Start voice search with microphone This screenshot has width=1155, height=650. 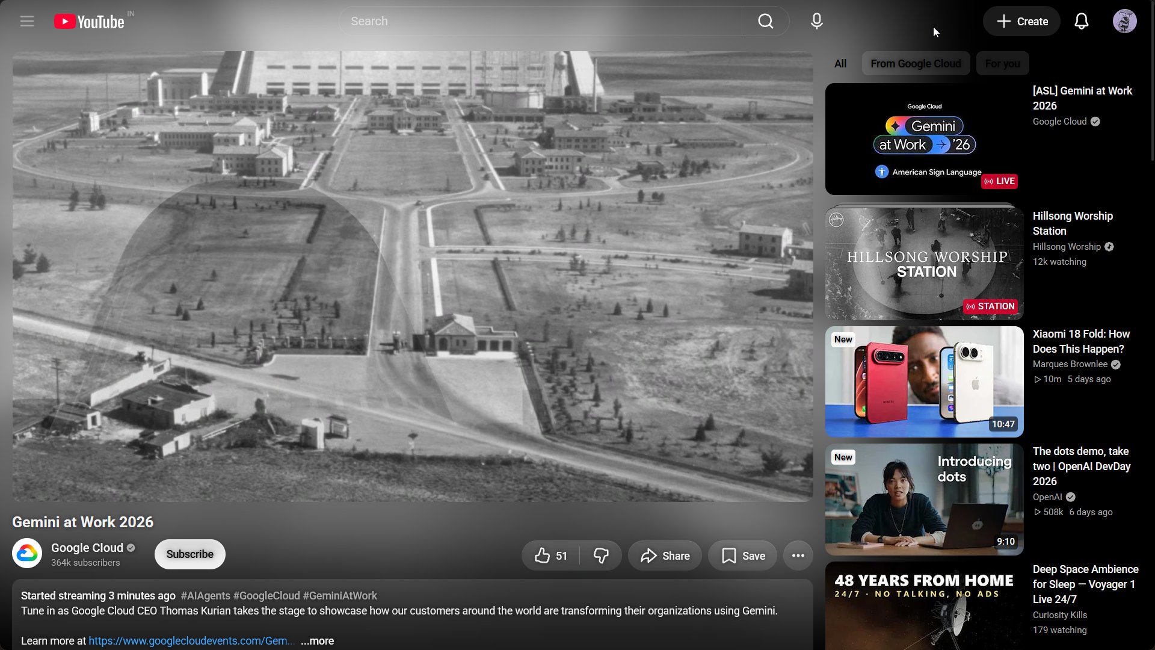point(816,22)
